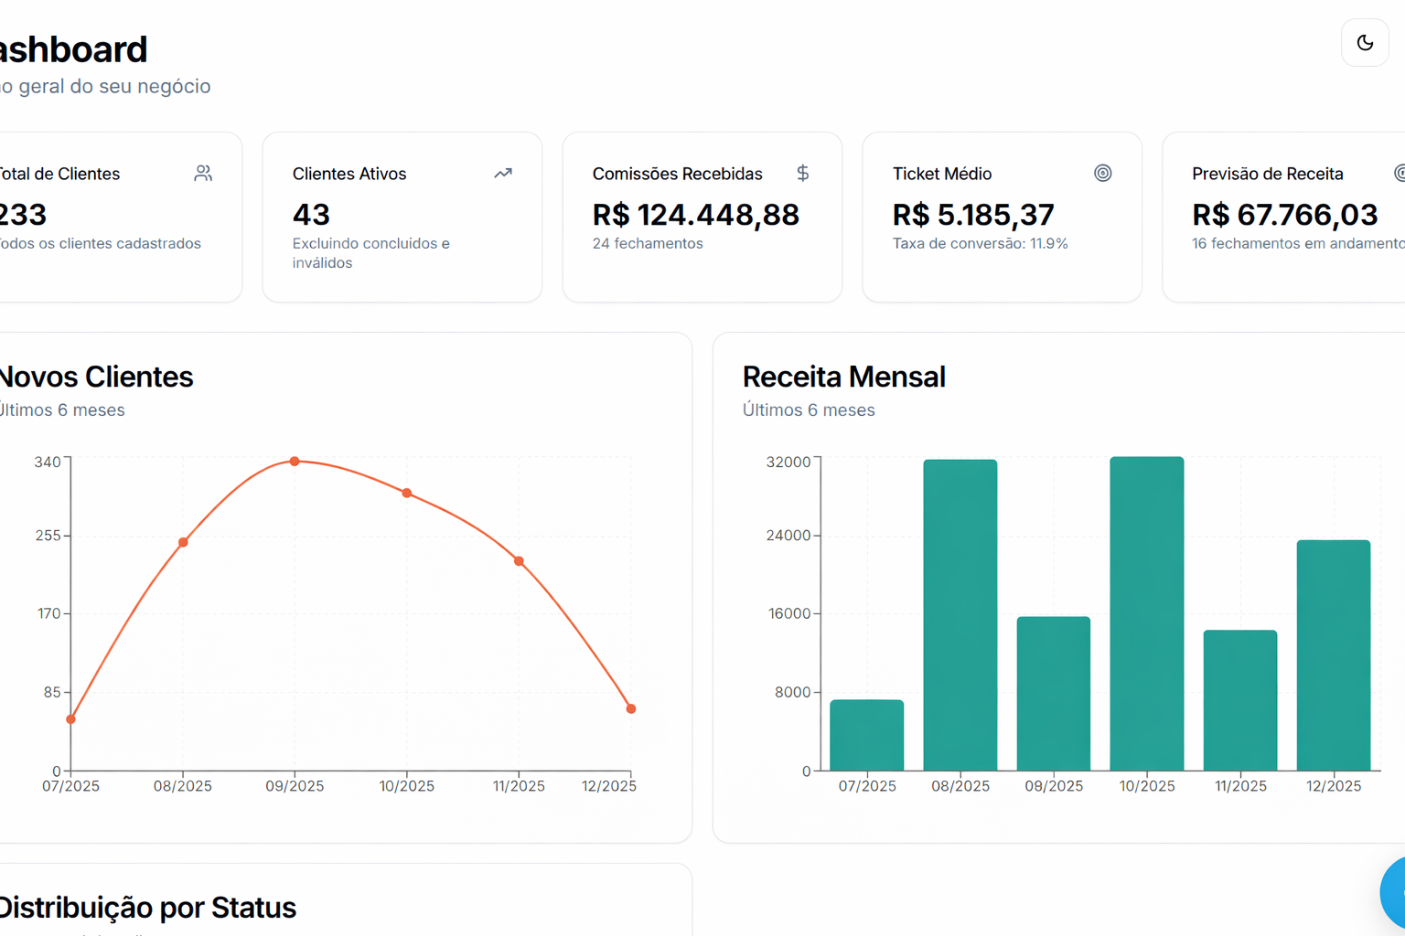Click the trending arrow icon in Clientes Ativos
This screenshot has height=936, width=1405.
503,174
